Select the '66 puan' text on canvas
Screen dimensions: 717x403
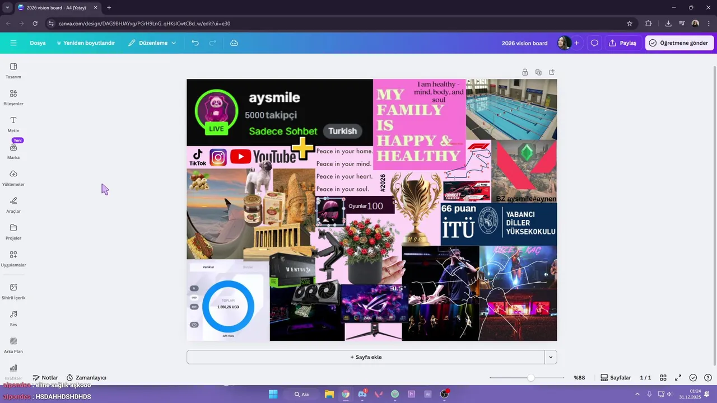tap(459, 208)
